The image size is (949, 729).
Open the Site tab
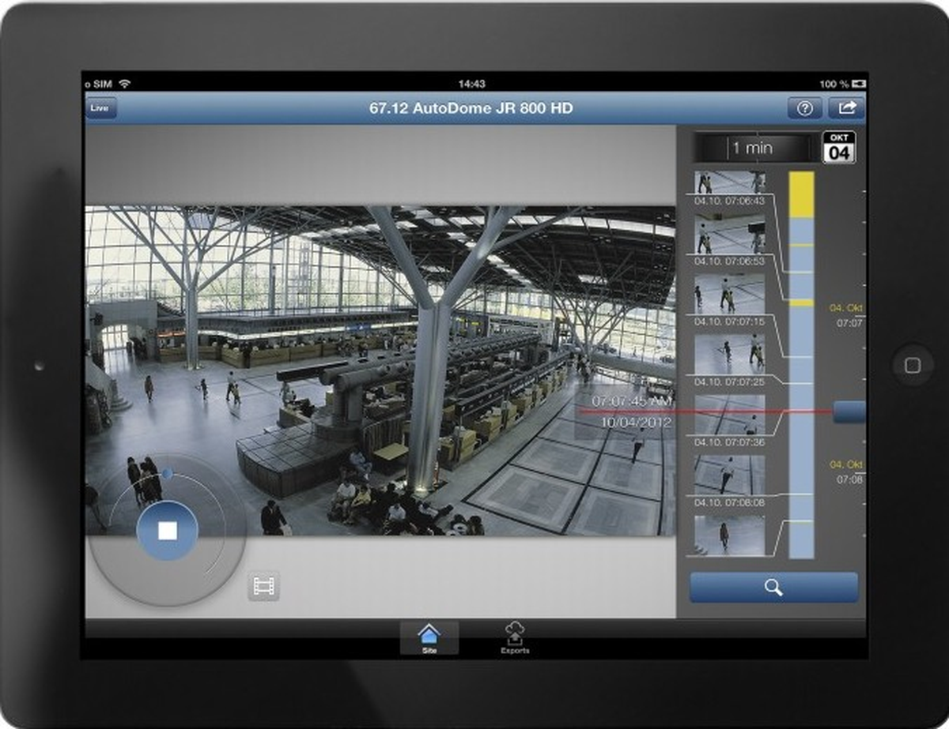pos(429,638)
